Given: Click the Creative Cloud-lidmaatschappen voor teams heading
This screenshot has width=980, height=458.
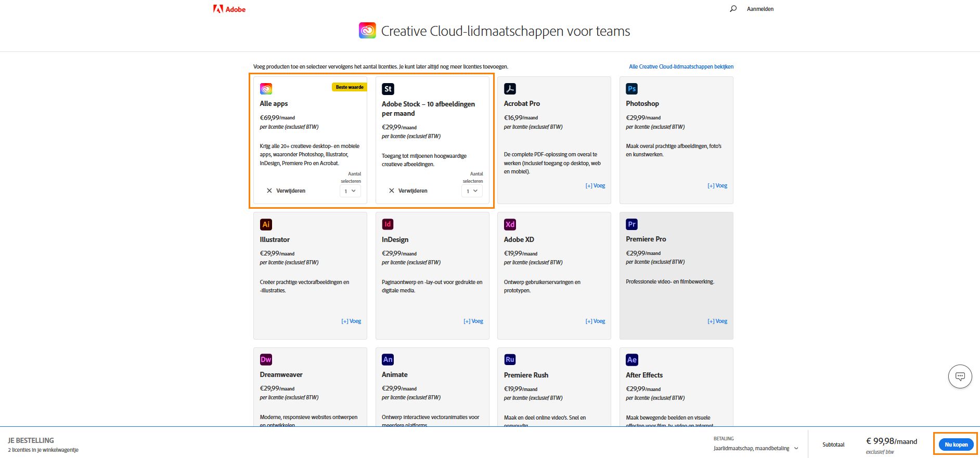Looking at the screenshot, I should [x=506, y=31].
